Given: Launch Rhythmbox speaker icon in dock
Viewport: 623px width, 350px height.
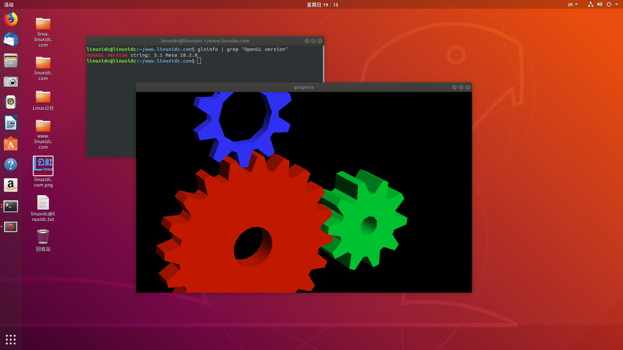Looking at the screenshot, I should point(11,102).
